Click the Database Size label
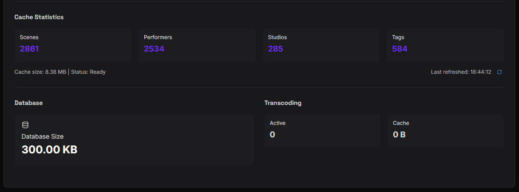 43,136
